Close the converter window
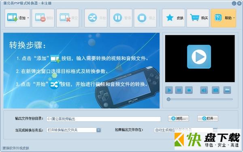The width and height of the screenshot is (243, 152). point(239,3)
